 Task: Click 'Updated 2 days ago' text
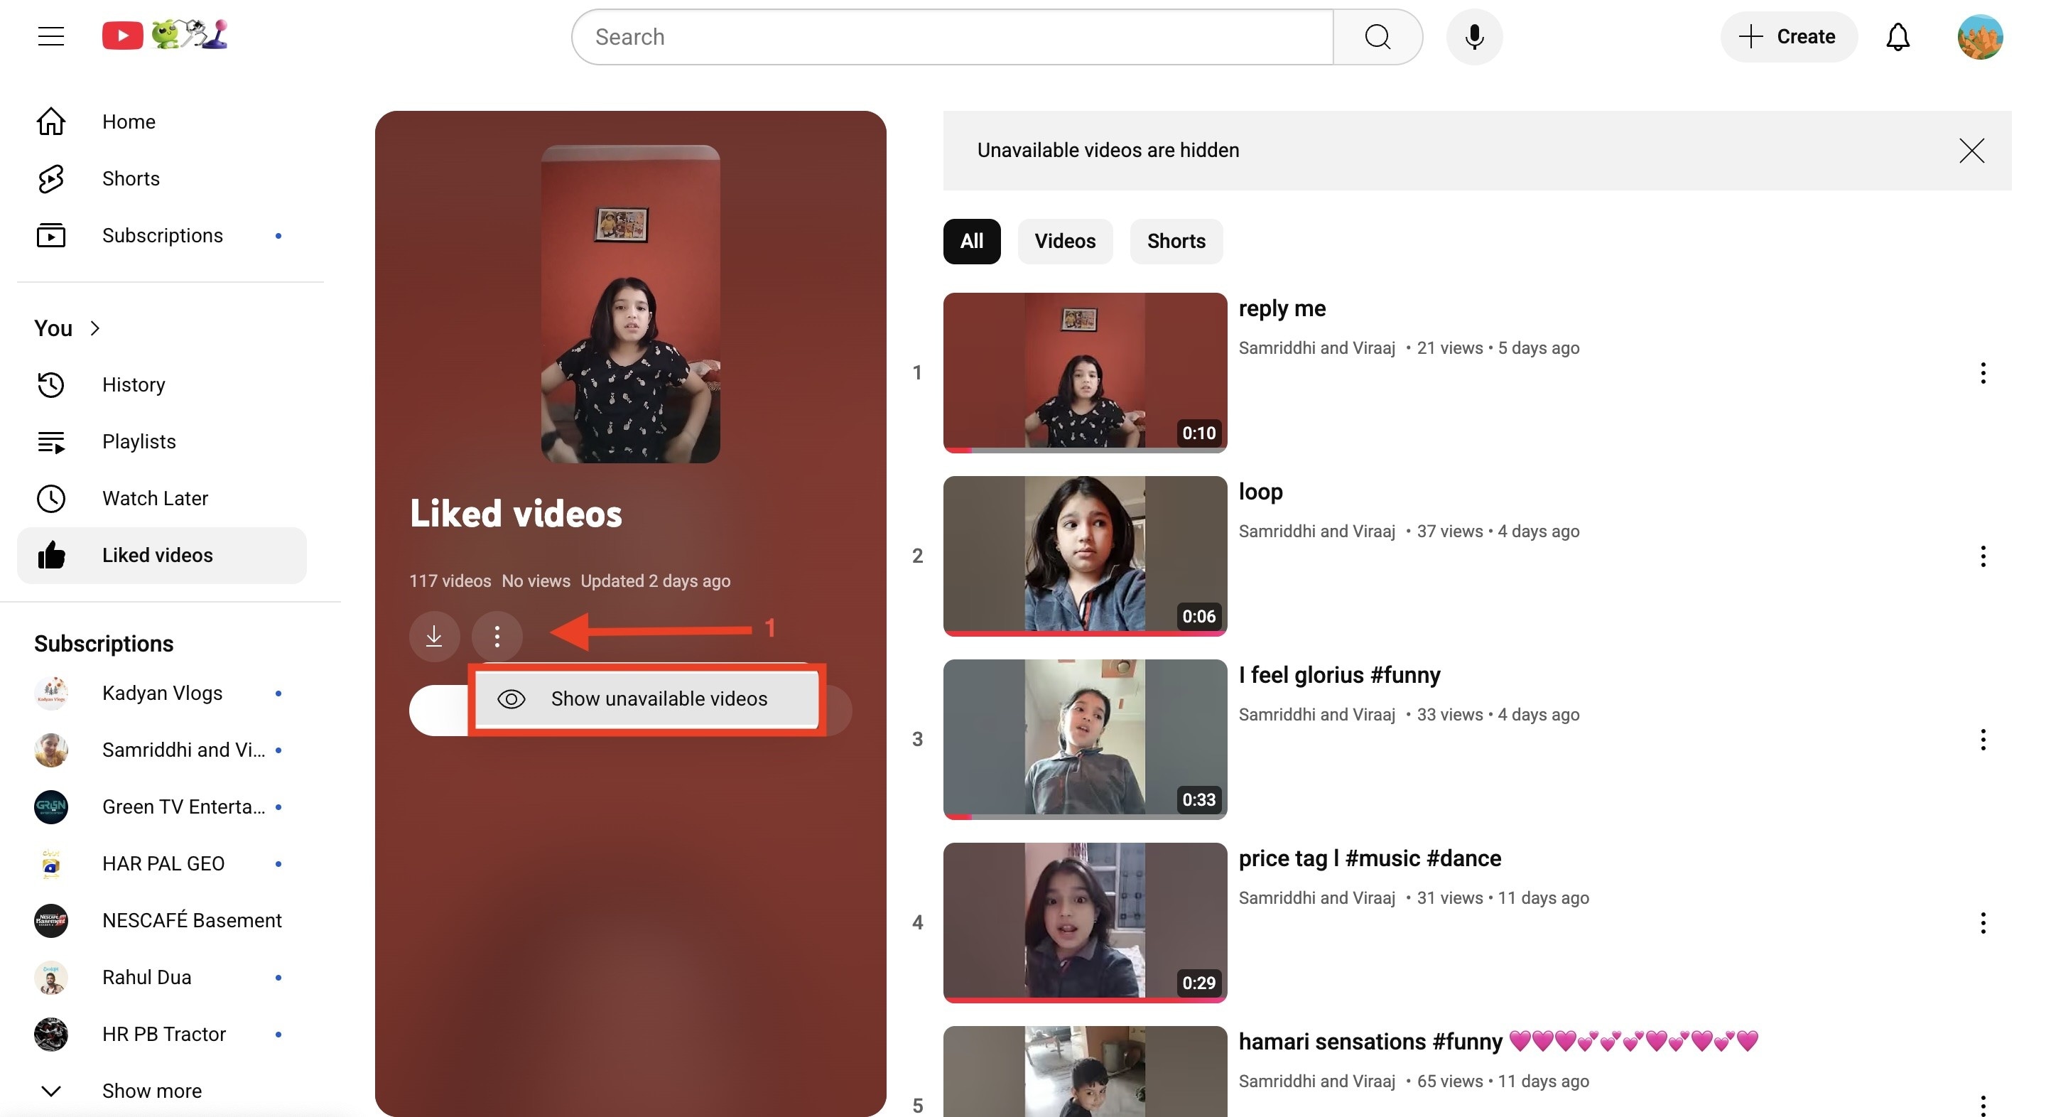[x=655, y=581]
